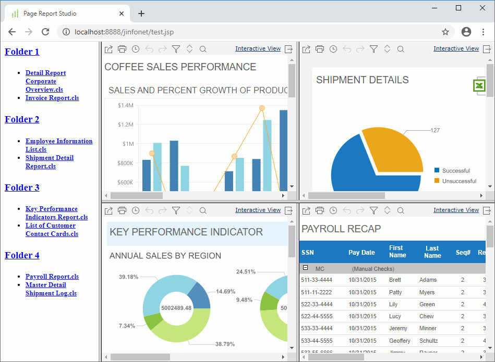Open the Payroll Report.cls link

(52, 277)
